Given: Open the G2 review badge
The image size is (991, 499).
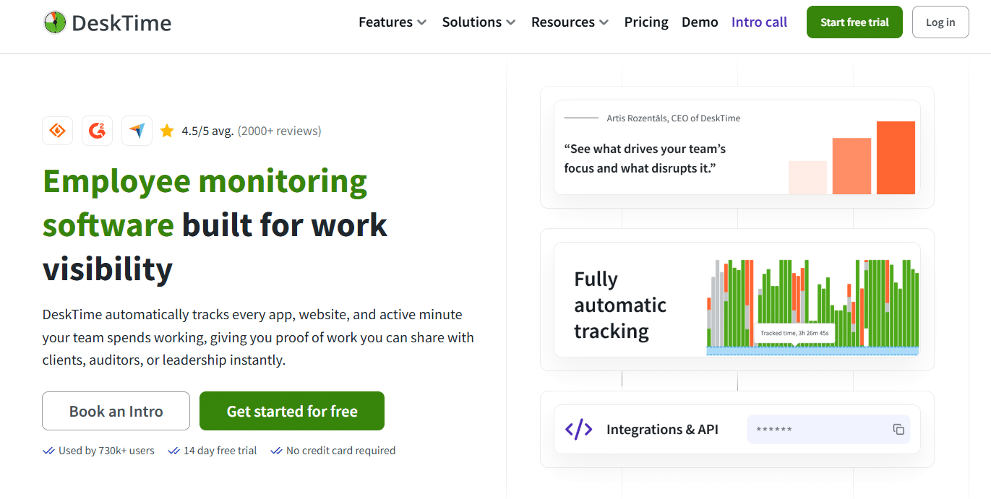Looking at the screenshot, I should click(x=97, y=131).
